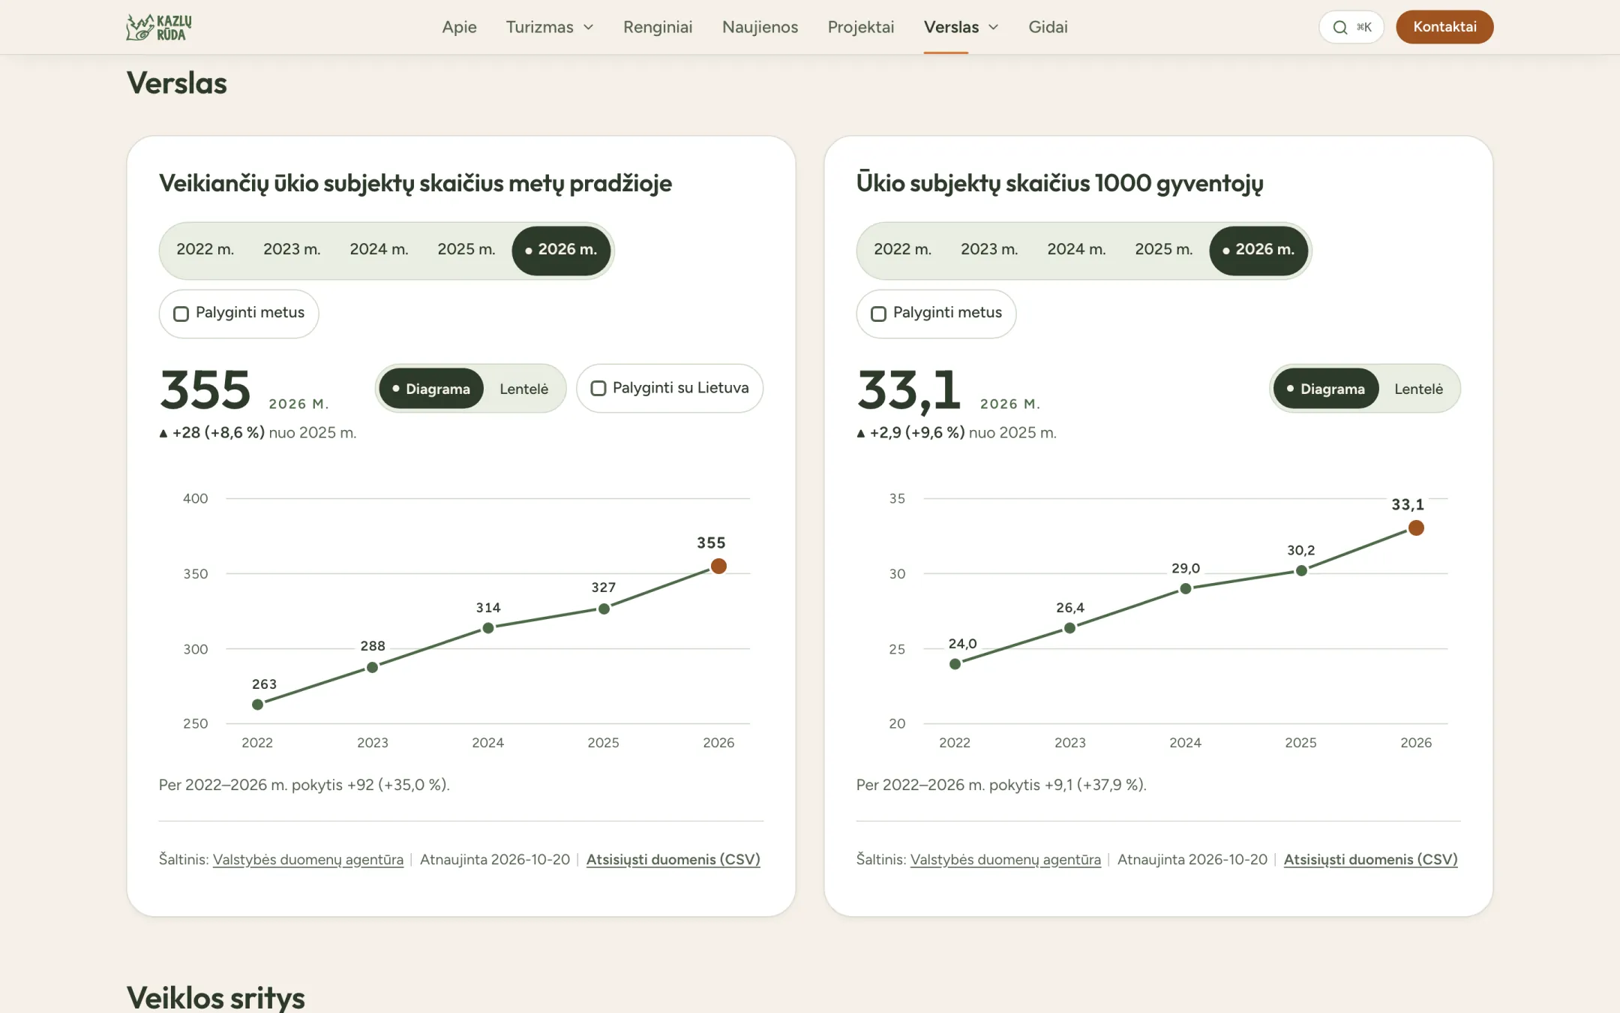This screenshot has width=1620, height=1013.
Task: Select 2026 m. in right chart
Action: [x=1258, y=250]
